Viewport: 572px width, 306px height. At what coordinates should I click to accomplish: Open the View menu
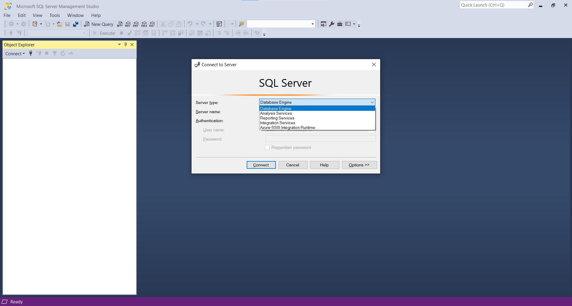[x=37, y=15]
